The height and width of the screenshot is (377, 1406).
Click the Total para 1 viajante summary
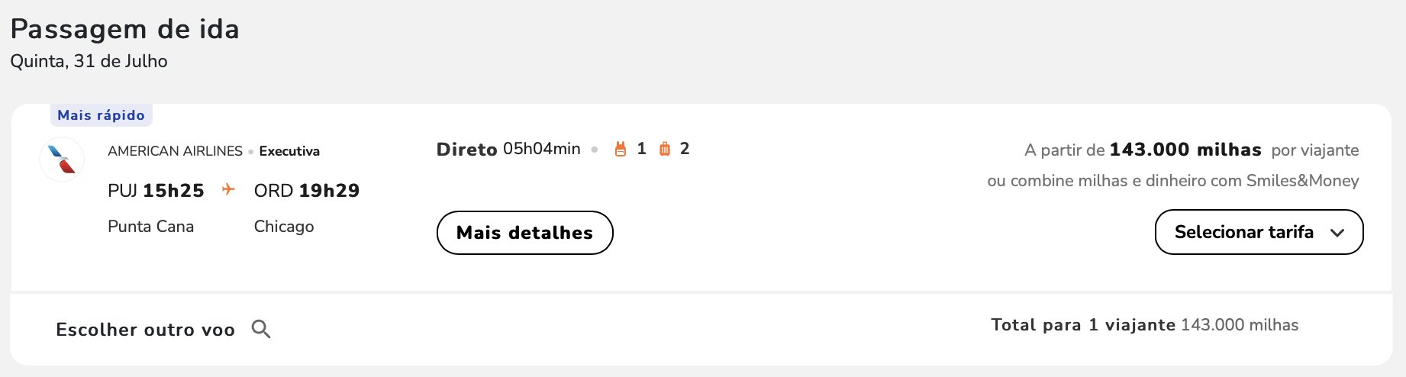coord(1144,325)
